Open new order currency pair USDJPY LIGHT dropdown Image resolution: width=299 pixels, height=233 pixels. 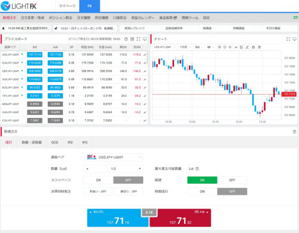pos(113,158)
